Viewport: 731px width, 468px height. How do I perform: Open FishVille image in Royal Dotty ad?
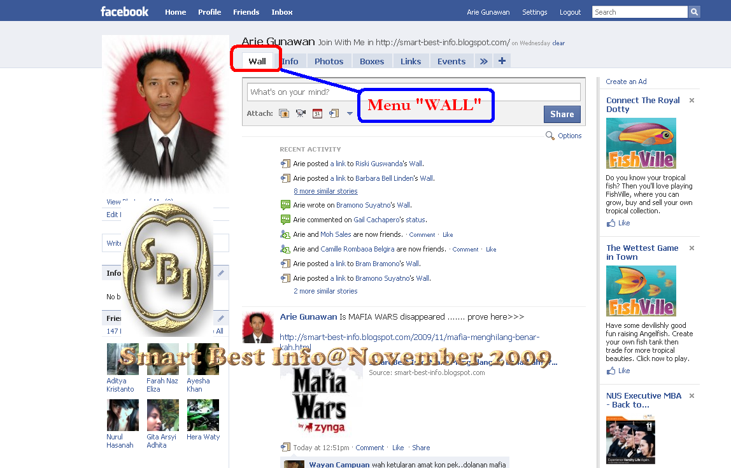click(x=641, y=143)
